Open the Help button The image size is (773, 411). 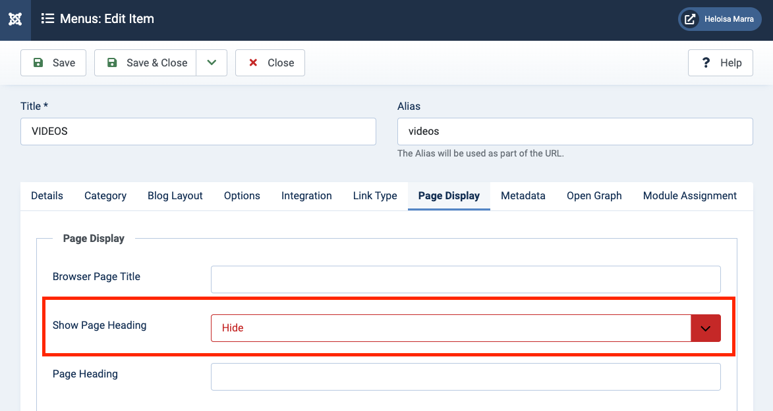720,63
